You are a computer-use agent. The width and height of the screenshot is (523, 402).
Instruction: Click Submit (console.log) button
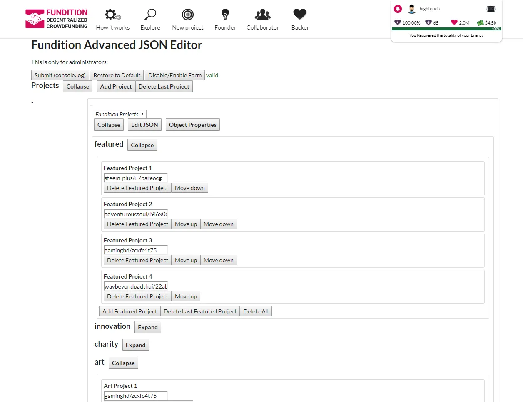pyautogui.click(x=60, y=75)
